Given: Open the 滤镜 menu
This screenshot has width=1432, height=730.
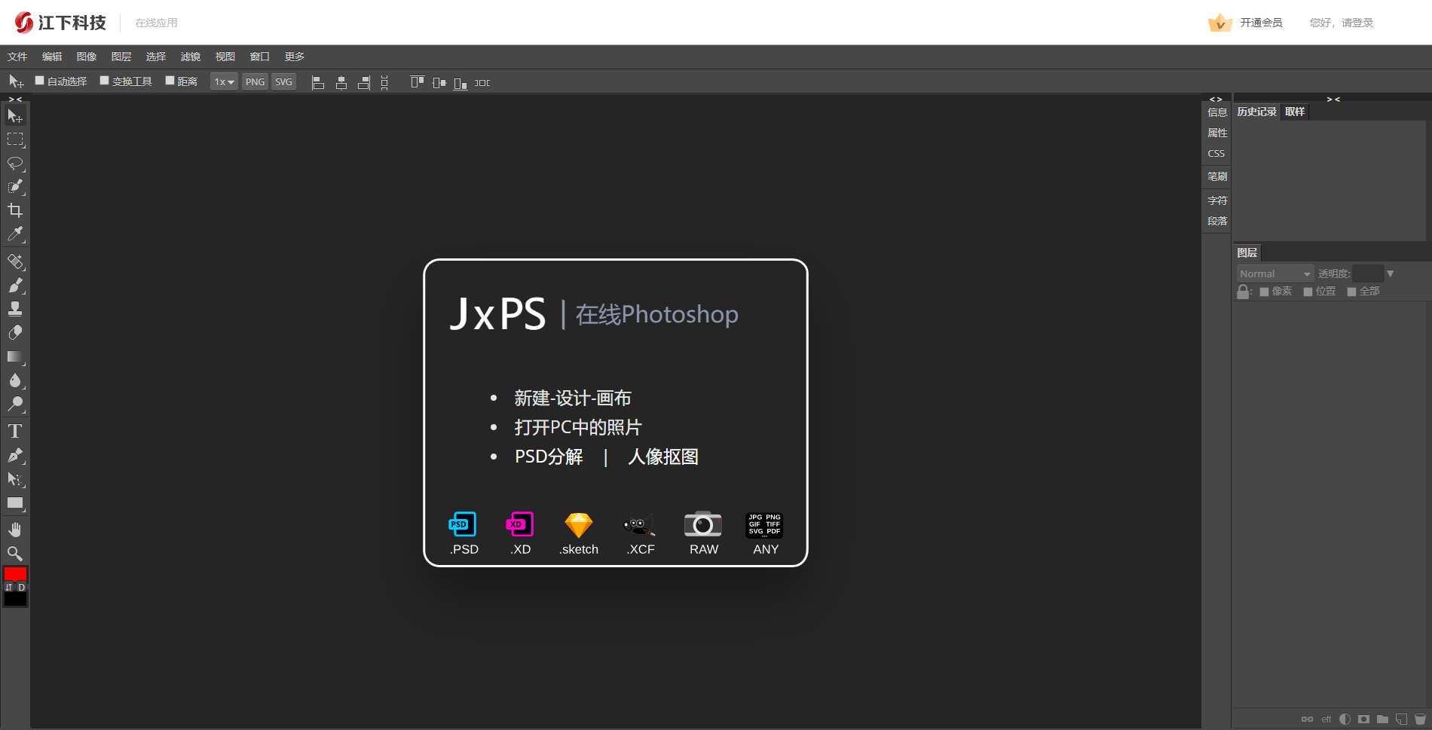Looking at the screenshot, I should pyautogui.click(x=191, y=57).
